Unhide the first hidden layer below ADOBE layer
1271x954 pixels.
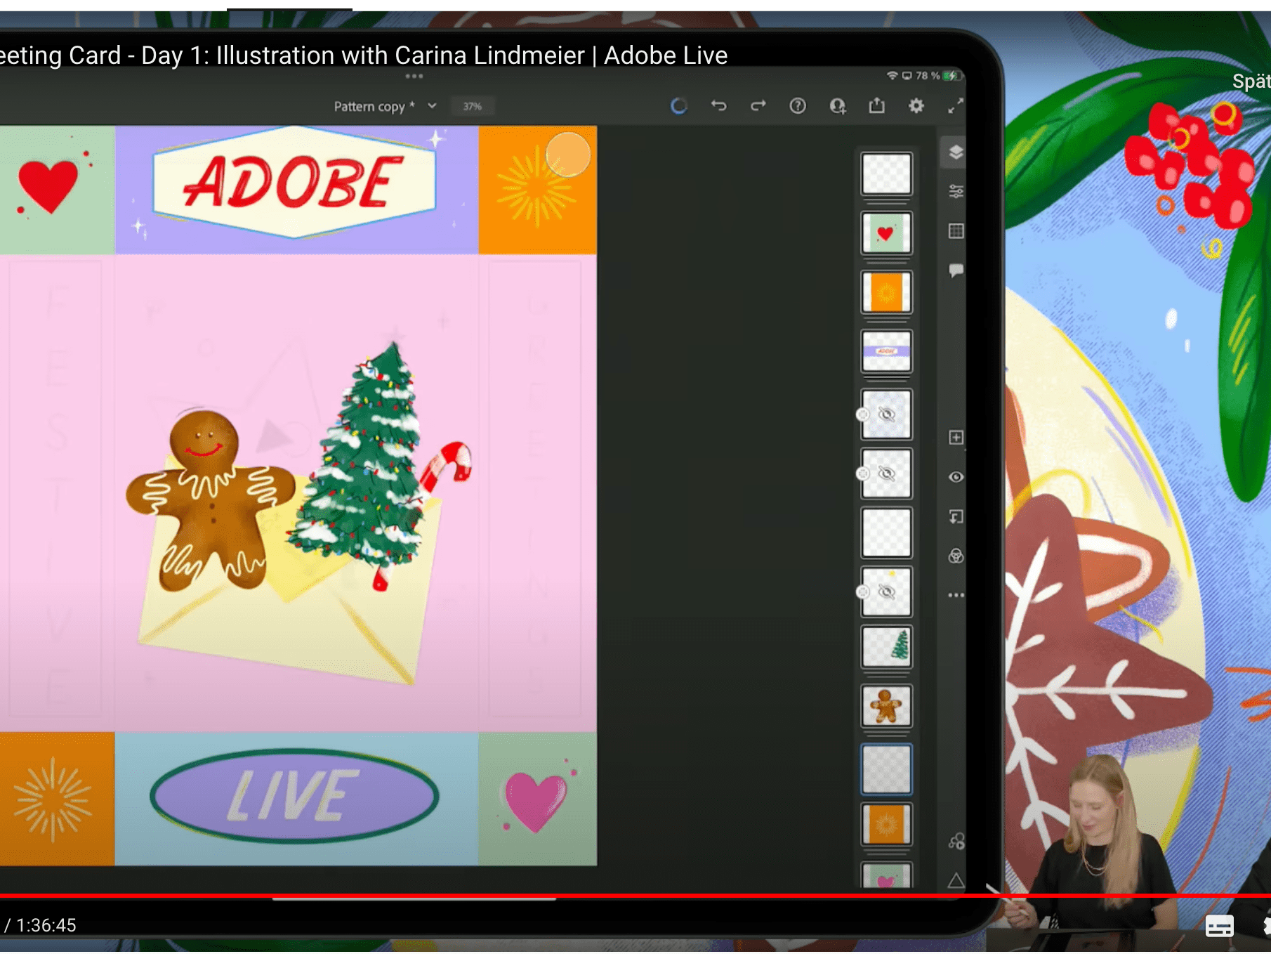[886, 414]
